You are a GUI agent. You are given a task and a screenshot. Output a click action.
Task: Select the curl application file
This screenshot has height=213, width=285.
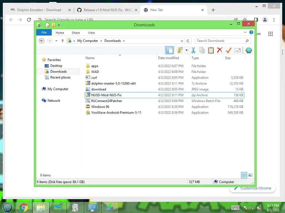pyautogui.click(x=164, y=78)
